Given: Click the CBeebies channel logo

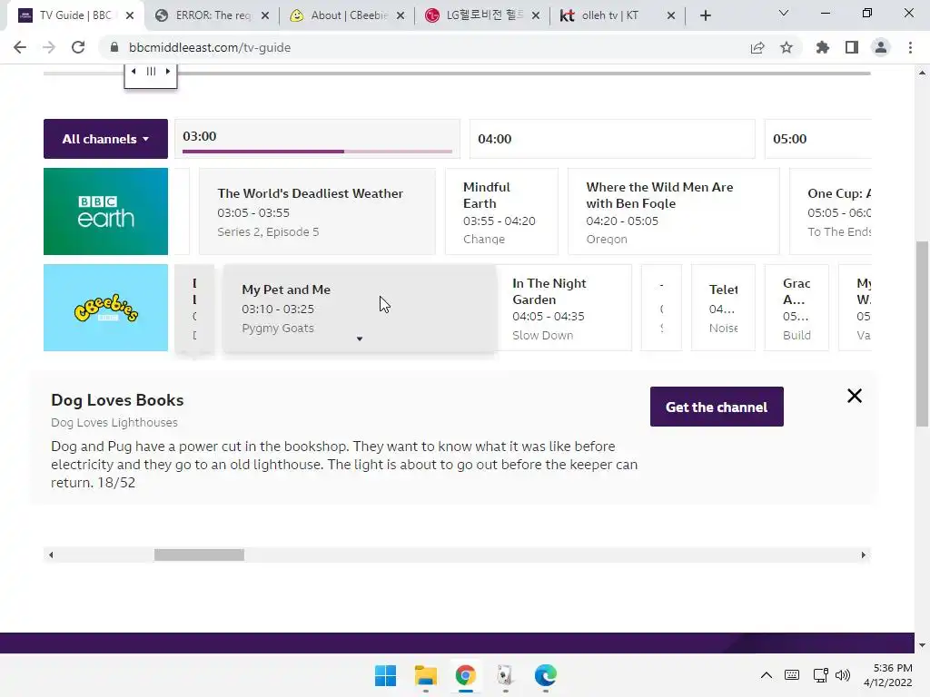Looking at the screenshot, I should click(x=105, y=308).
